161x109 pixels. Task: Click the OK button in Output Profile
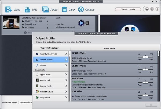(151, 105)
